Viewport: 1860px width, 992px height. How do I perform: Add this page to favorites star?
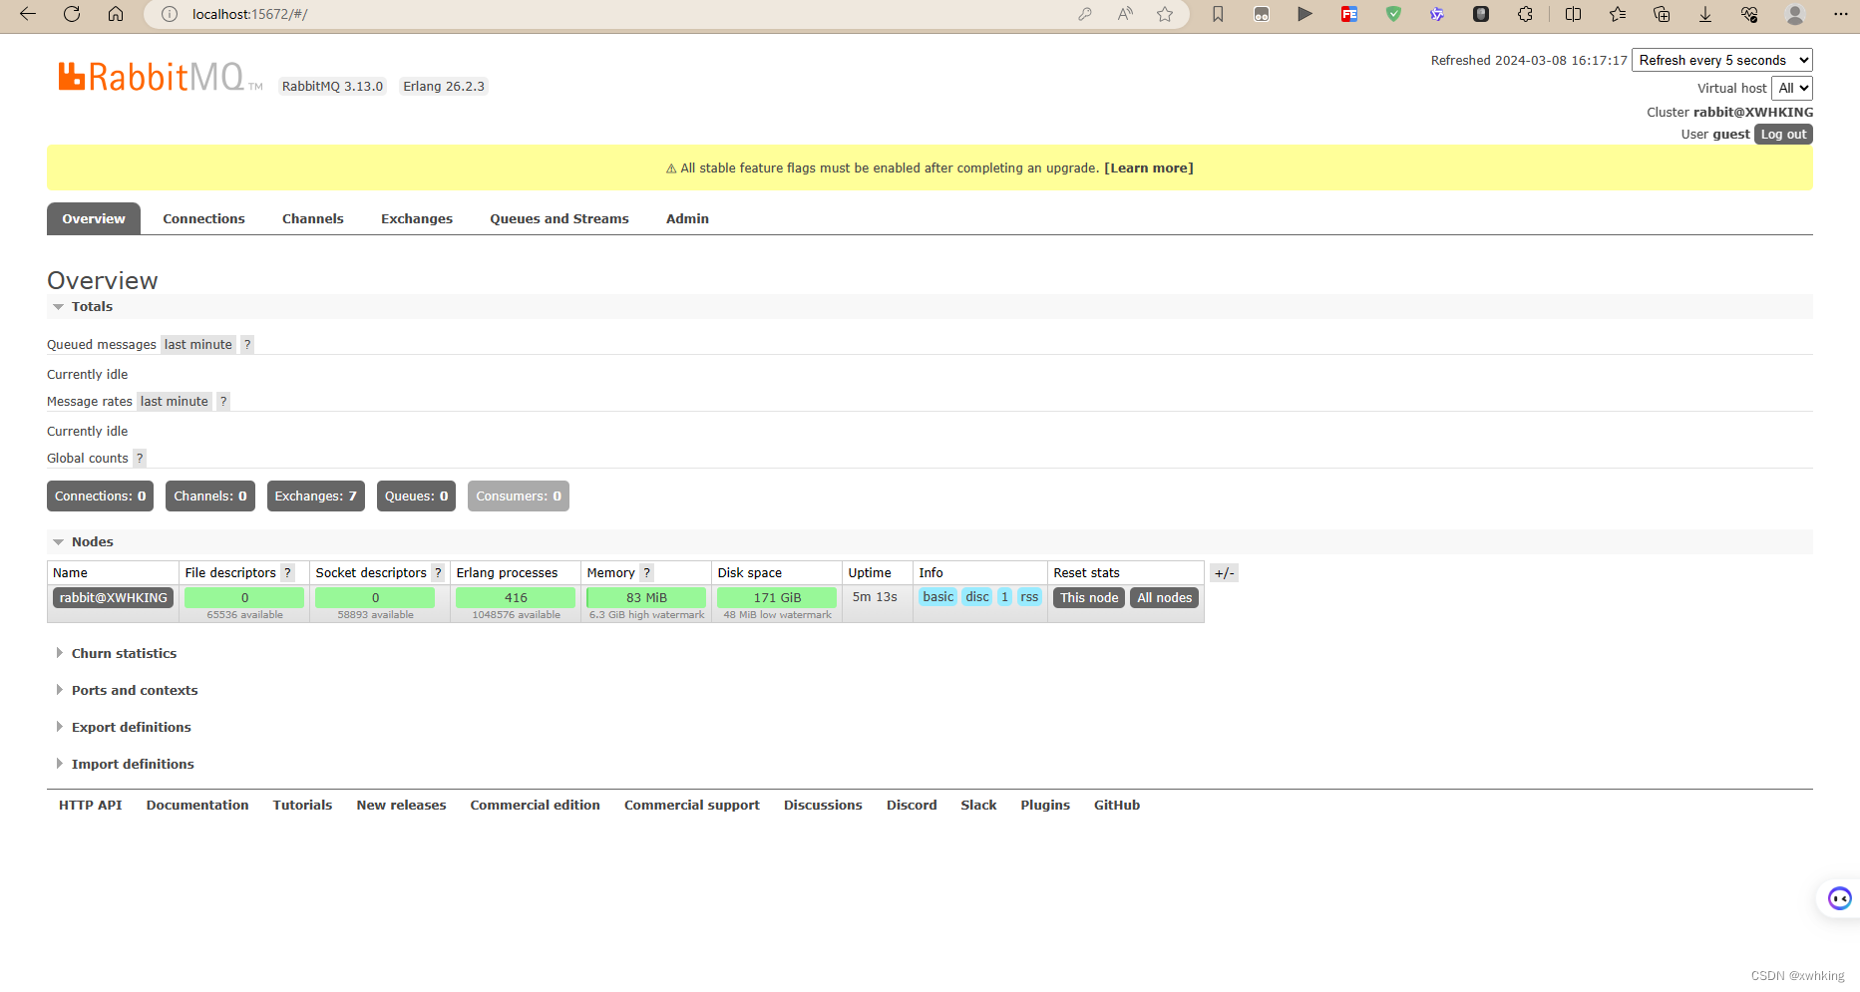click(x=1165, y=14)
